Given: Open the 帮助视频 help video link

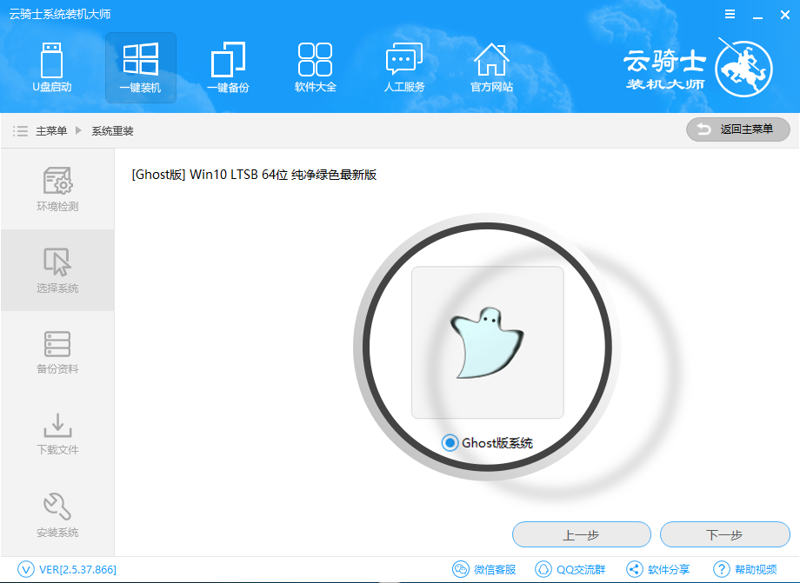Looking at the screenshot, I should coord(745,570).
